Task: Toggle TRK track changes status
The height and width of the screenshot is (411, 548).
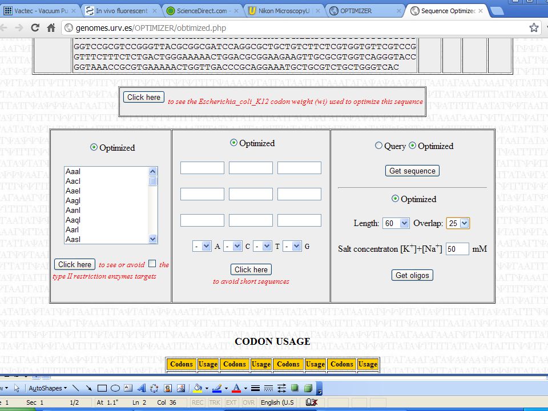Action: (215, 402)
